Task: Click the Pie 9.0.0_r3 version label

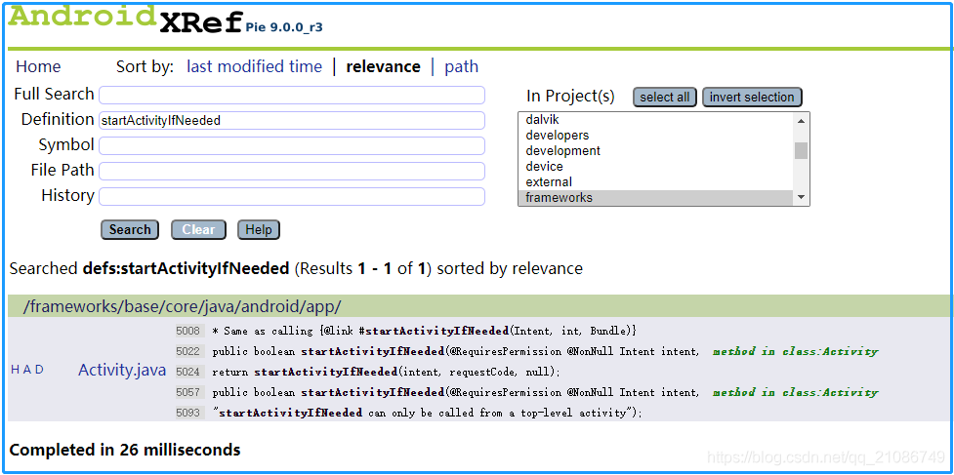Action: (284, 28)
